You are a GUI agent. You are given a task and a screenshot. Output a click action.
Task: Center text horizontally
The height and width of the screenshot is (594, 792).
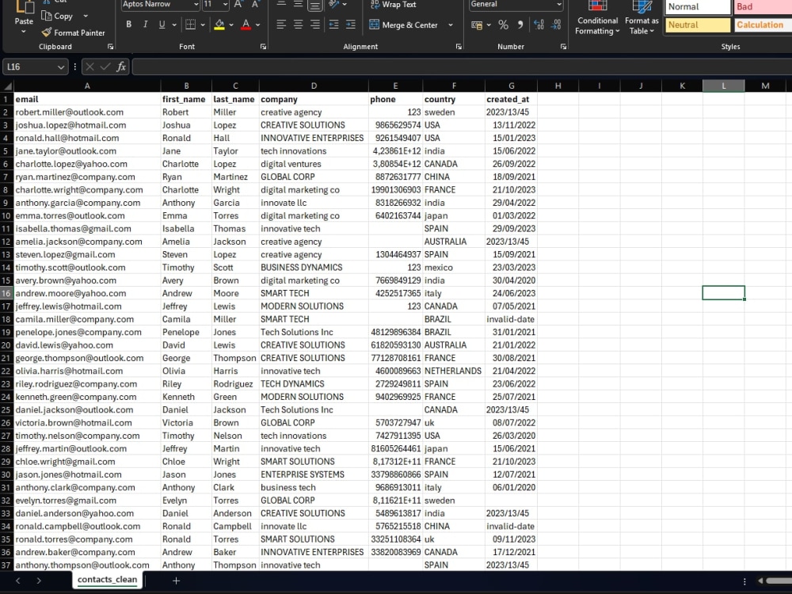[x=299, y=25]
